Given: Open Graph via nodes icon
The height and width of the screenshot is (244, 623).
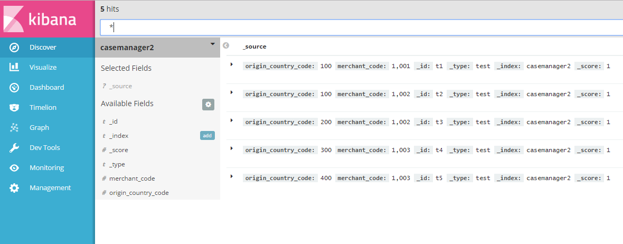Looking at the screenshot, I should [14, 128].
